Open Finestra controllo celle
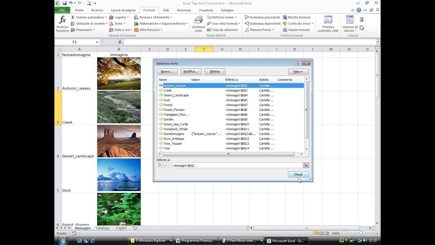 pyautogui.click(x=328, y=24)
